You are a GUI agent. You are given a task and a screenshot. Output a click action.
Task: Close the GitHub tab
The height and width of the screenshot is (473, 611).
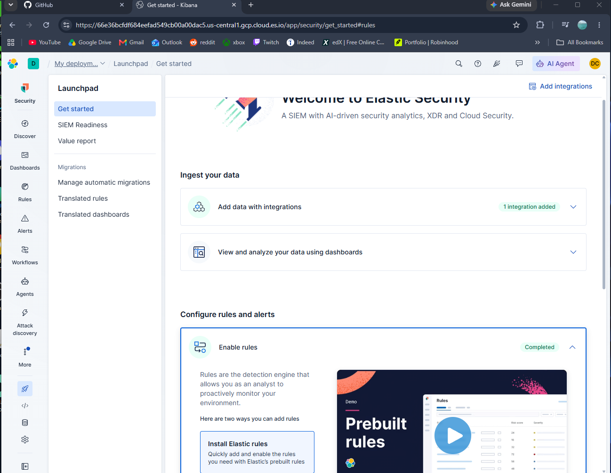pos(122,5)
